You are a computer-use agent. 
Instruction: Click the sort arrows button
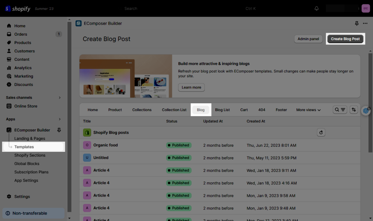click(354, 110)
